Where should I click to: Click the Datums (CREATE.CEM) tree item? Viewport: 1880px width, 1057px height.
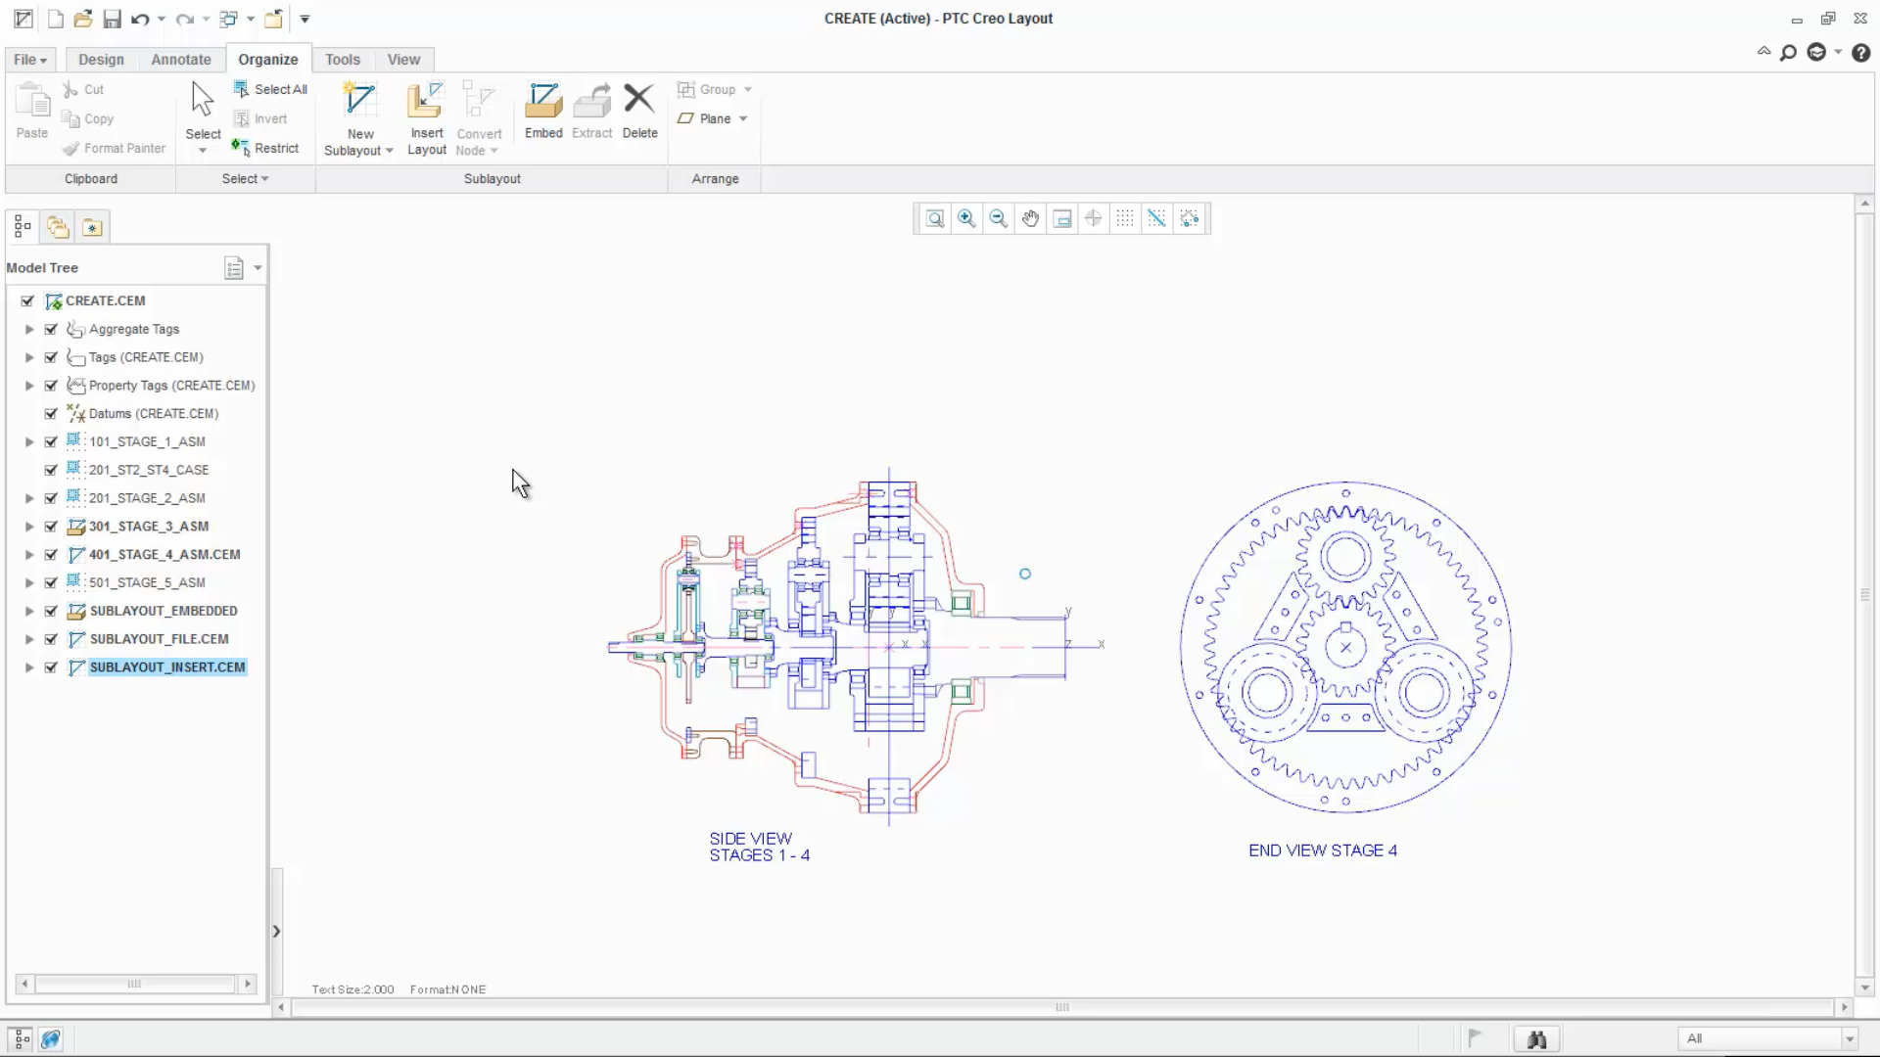[154, 414]
